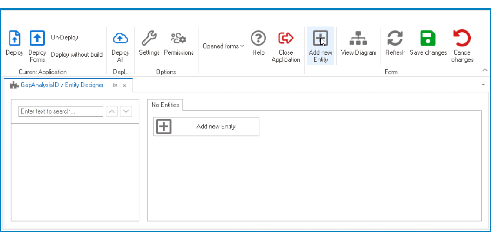Screen dimensions: 491x232
Task: Close the Entity Designer tab
Action: tap(124, 85)
